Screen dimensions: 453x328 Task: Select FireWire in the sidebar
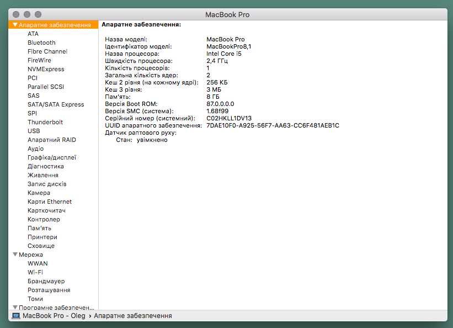tap(39, 60)
